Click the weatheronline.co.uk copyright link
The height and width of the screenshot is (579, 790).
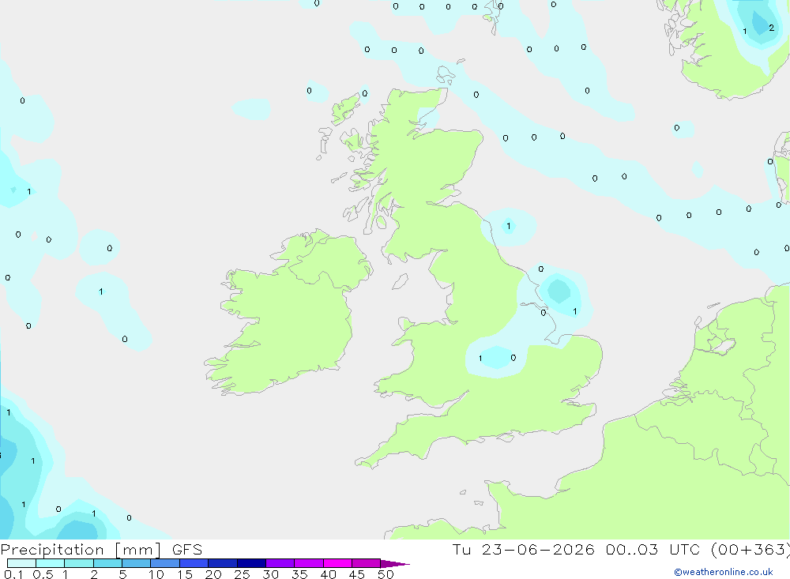click(x=724, y=572)
